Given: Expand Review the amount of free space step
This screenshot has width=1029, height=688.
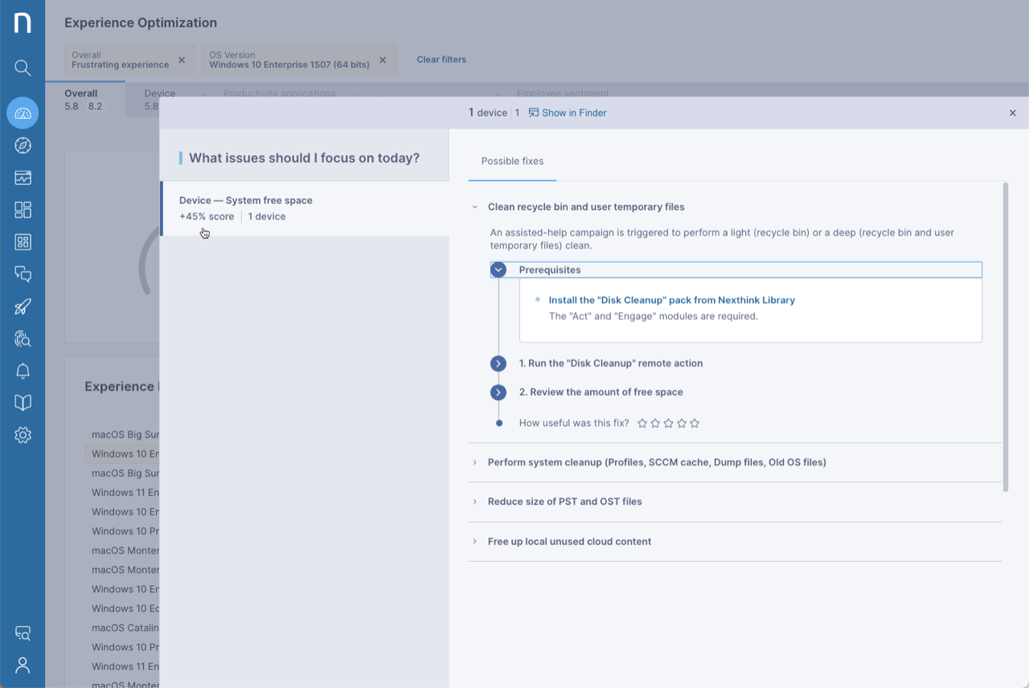Looking at the screenshot, I should point(498,392).
